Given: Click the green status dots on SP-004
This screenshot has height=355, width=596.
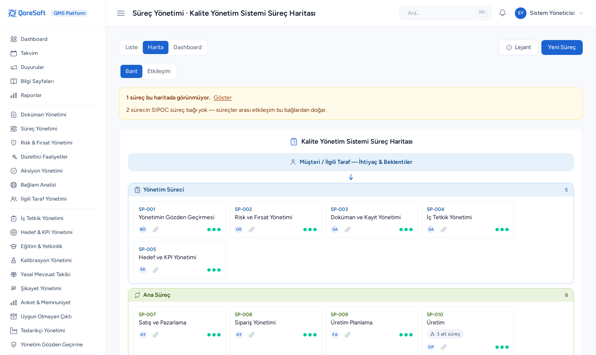Looking at the screenshot, I should [502, 230].
